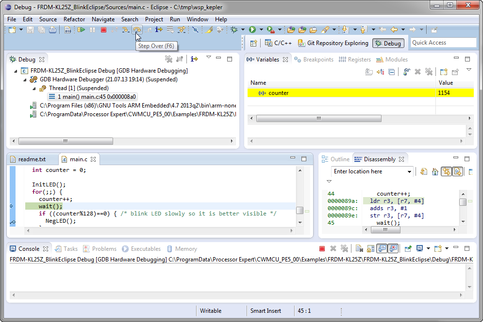Open the Variables view menu triangle
The width and height of the screenshot is (483, 322).
pos(469,70)
